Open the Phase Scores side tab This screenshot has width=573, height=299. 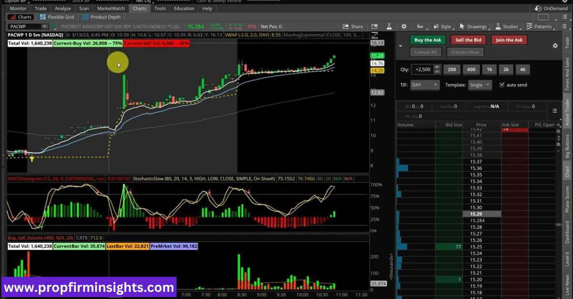(x=567, y=199)
